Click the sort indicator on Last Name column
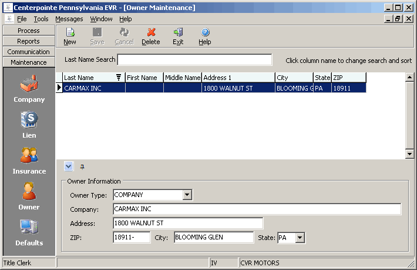Screen dimensions: 417x270 pos(119,78)
